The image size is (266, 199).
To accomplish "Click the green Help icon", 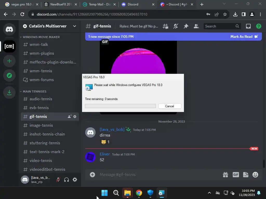I will pos(258,26).
